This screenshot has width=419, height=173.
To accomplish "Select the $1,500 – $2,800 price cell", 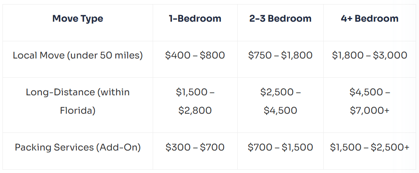I will coord(195,101).
